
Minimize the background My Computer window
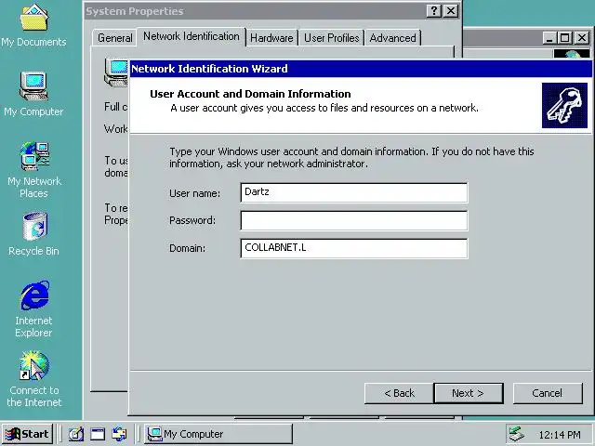pos(549,38)
